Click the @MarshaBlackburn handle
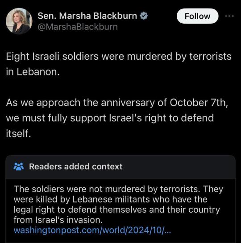 (78, 27)
